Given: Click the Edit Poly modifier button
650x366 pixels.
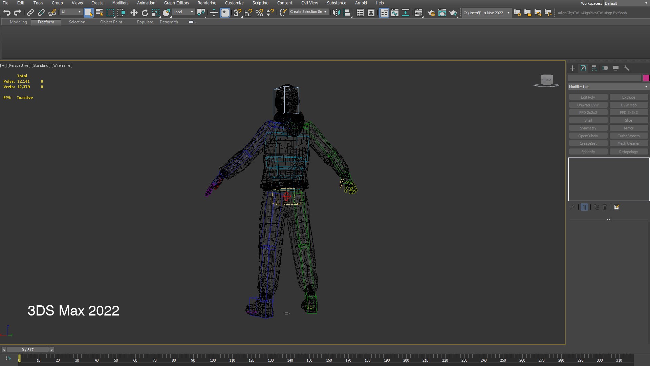Looking at the screenshot, I should 588,97.
